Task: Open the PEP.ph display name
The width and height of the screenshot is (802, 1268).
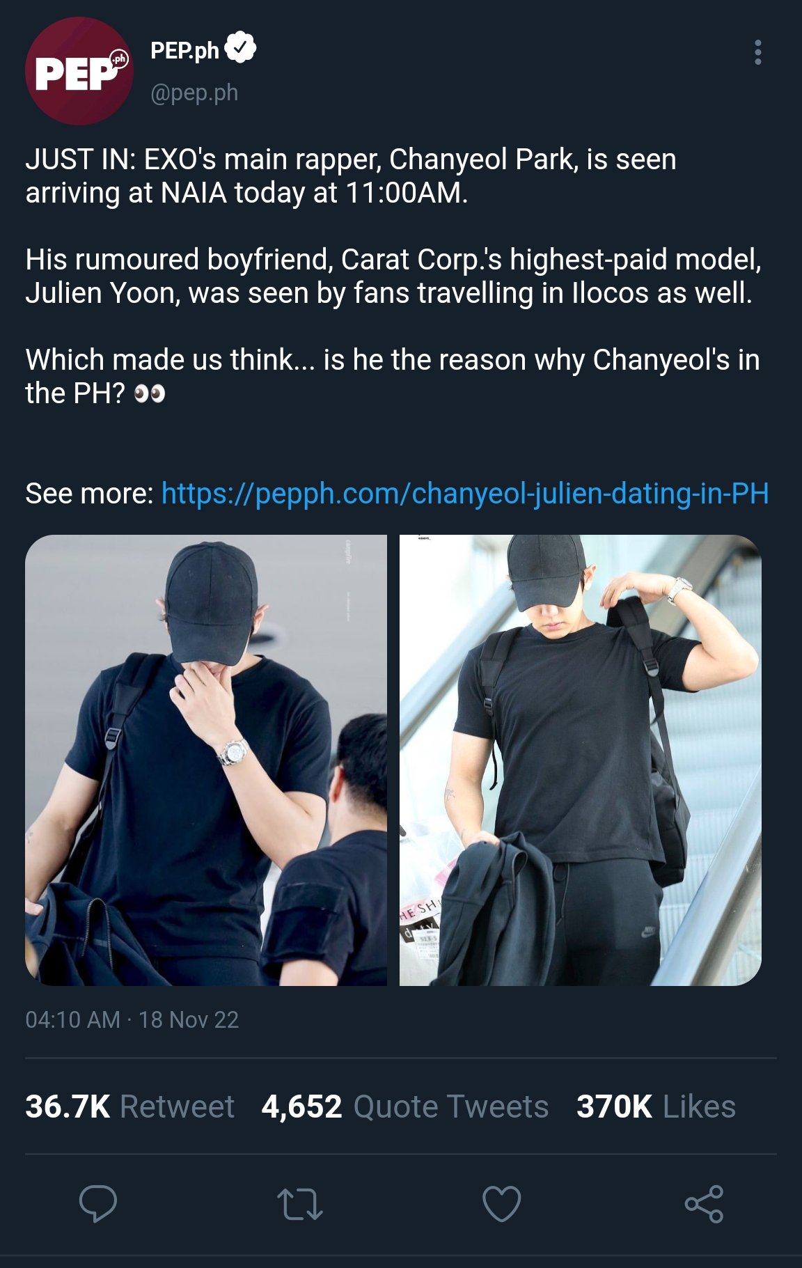Action: click(x=184, y=50)
